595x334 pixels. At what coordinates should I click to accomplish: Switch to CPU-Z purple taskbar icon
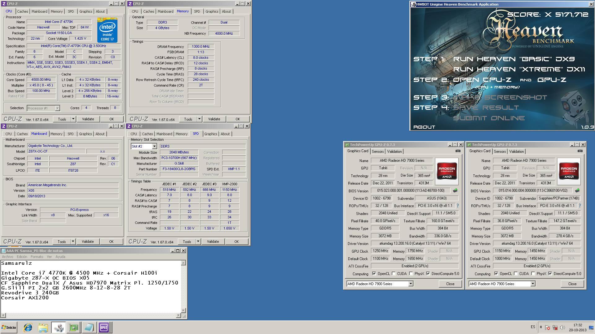pos(104,328)
